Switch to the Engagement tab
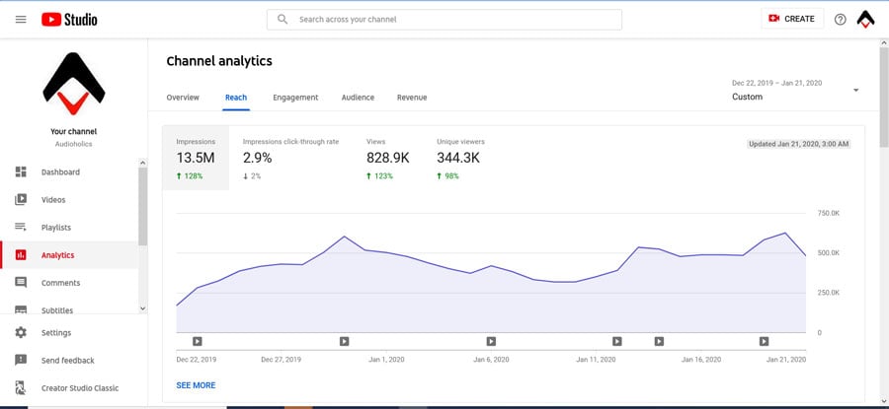889x409 pixels. (x=295, y=98)
